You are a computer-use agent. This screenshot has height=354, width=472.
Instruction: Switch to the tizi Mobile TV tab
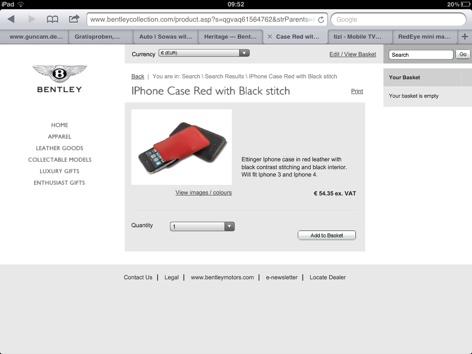(x=357, y=37)
